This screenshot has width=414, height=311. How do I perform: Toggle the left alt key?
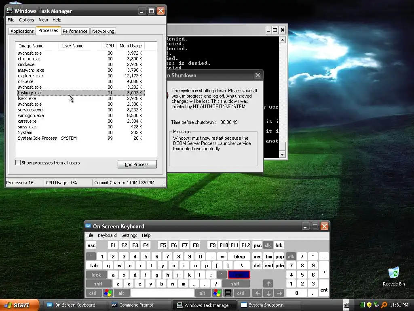click(121, 293)
